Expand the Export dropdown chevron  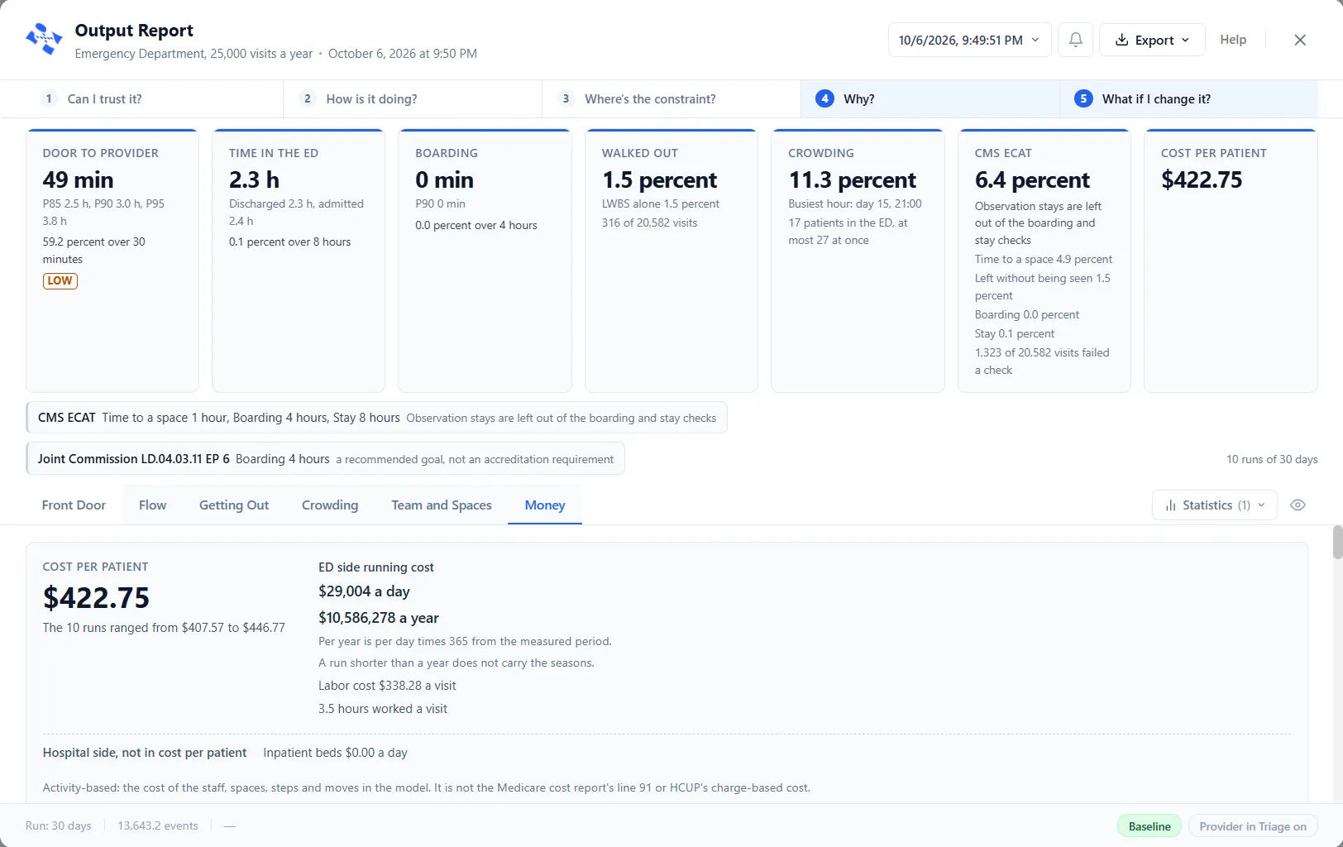point(1185,40)
